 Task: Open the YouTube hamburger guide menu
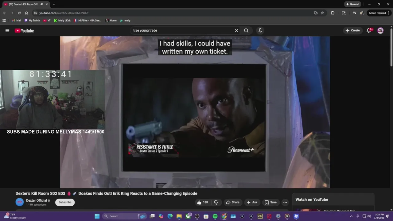click(x=7, y=30)
